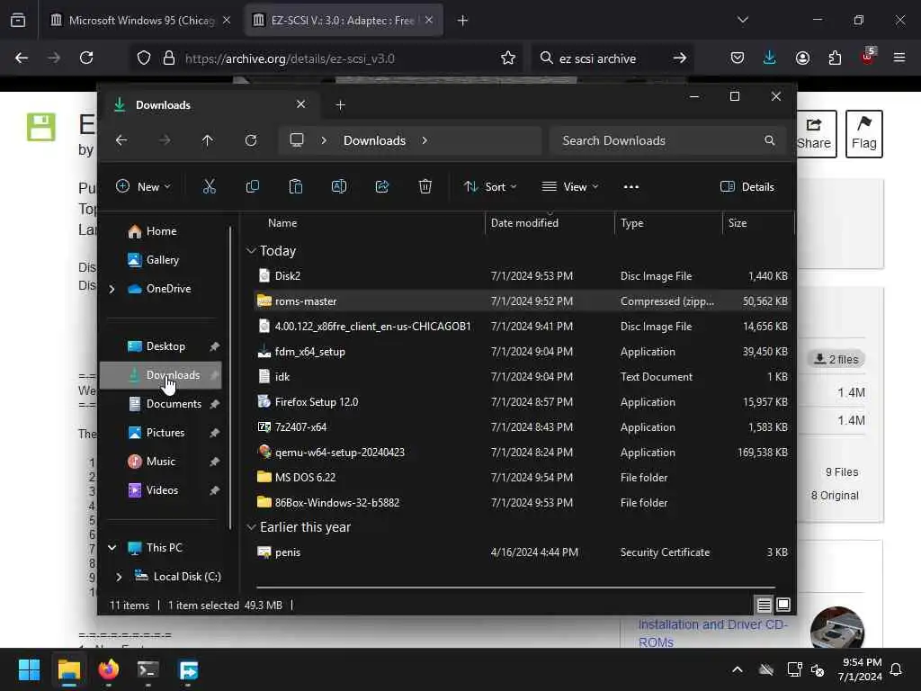Click the Share button on archive page

coord(814,133)
